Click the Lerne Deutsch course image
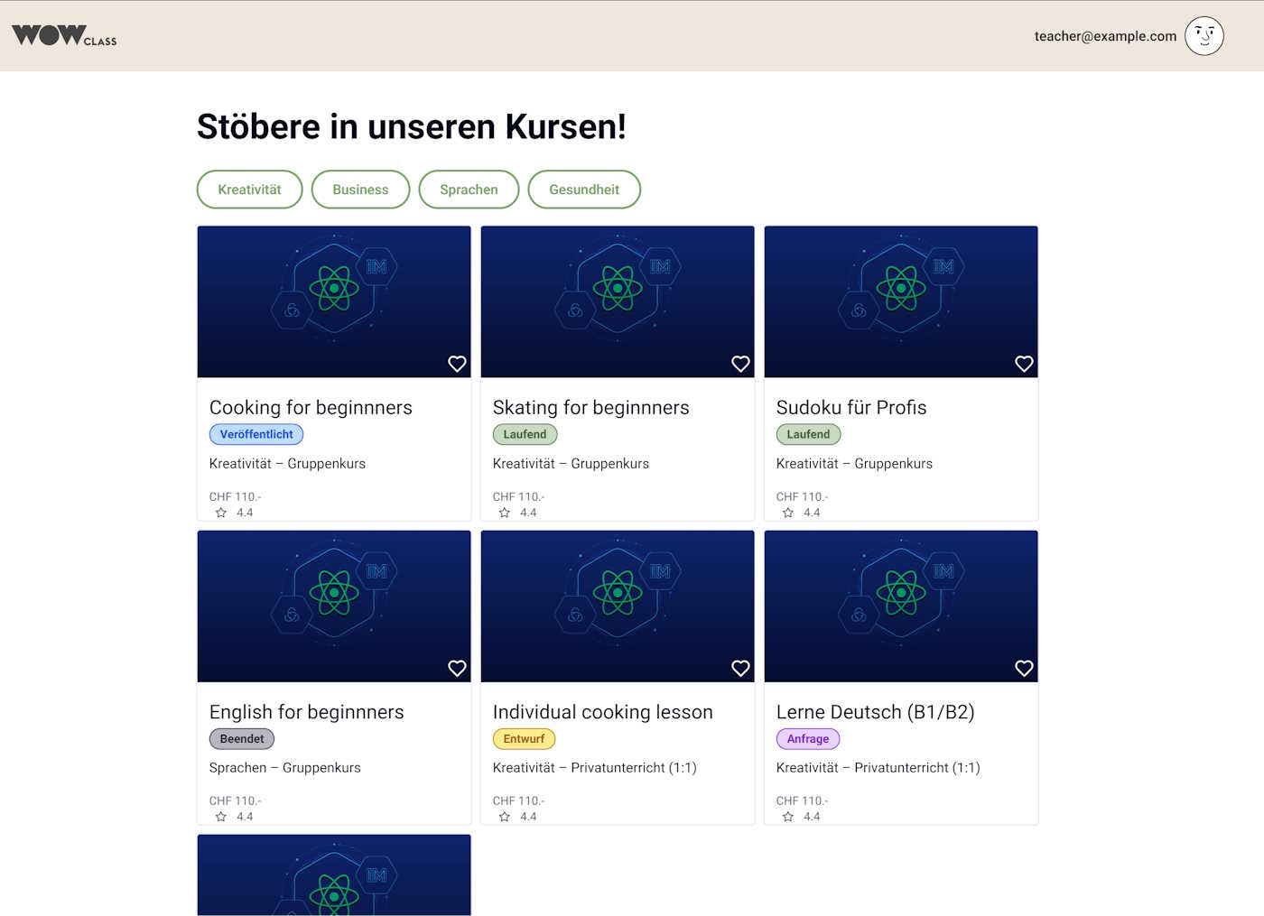The image size is (1264, 916). coord(901,606)
